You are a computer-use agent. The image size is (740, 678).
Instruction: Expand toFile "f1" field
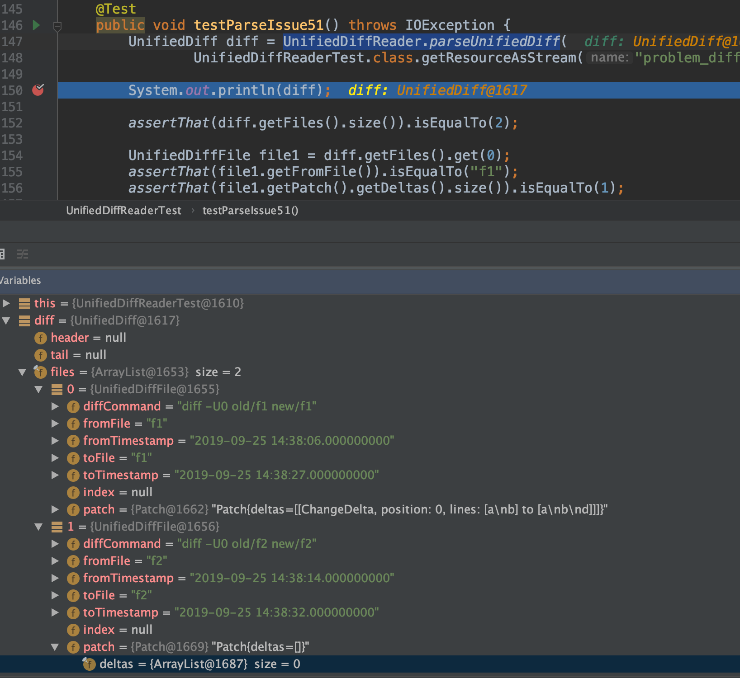point(55,458)
